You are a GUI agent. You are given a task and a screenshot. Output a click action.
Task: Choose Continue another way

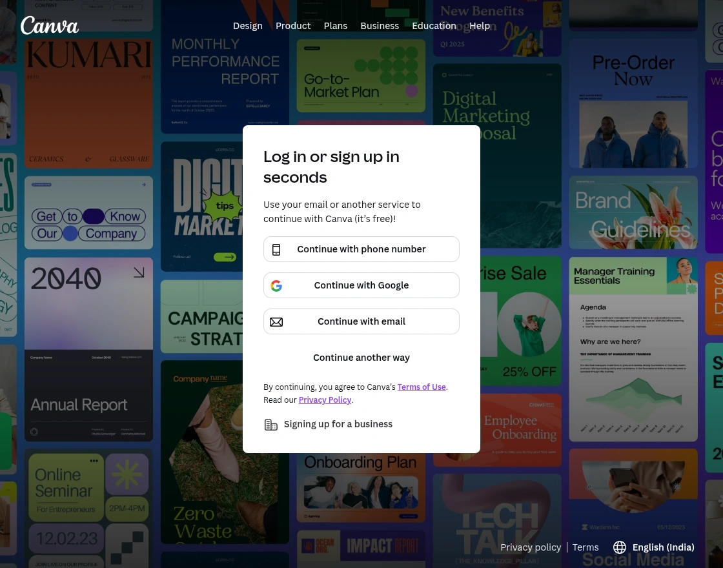click(361, 358)
